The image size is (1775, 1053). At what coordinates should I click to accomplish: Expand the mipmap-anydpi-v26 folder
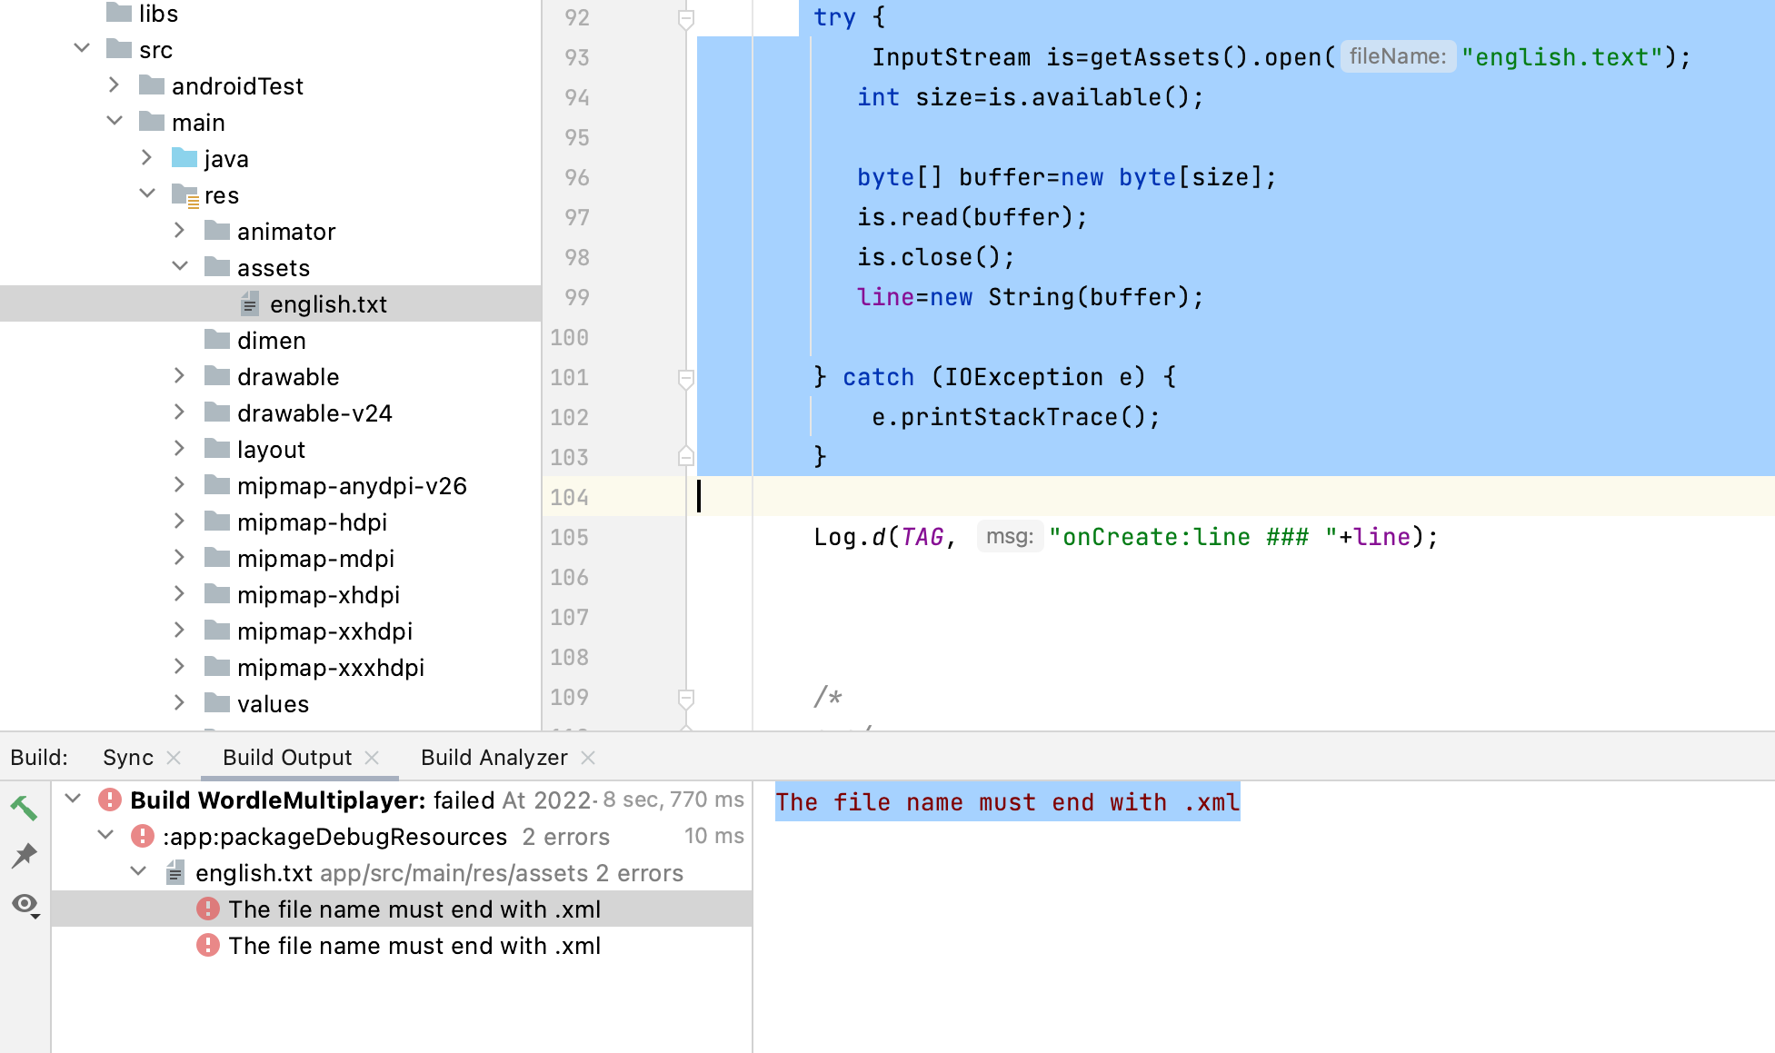point(179,484)
